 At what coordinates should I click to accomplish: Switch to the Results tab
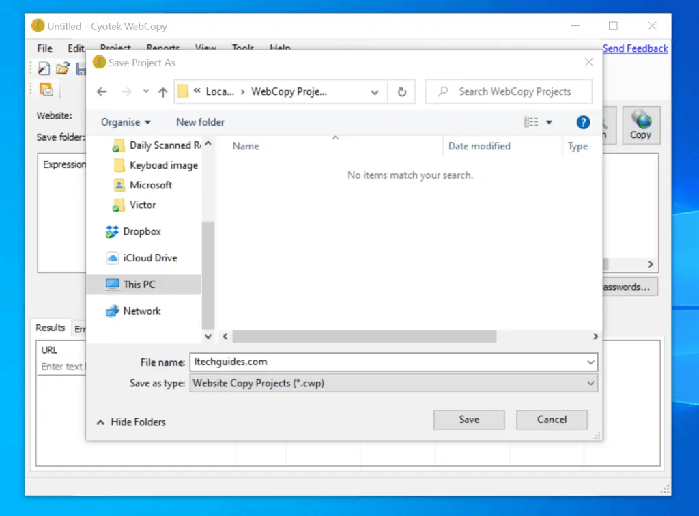click(51, 328)
